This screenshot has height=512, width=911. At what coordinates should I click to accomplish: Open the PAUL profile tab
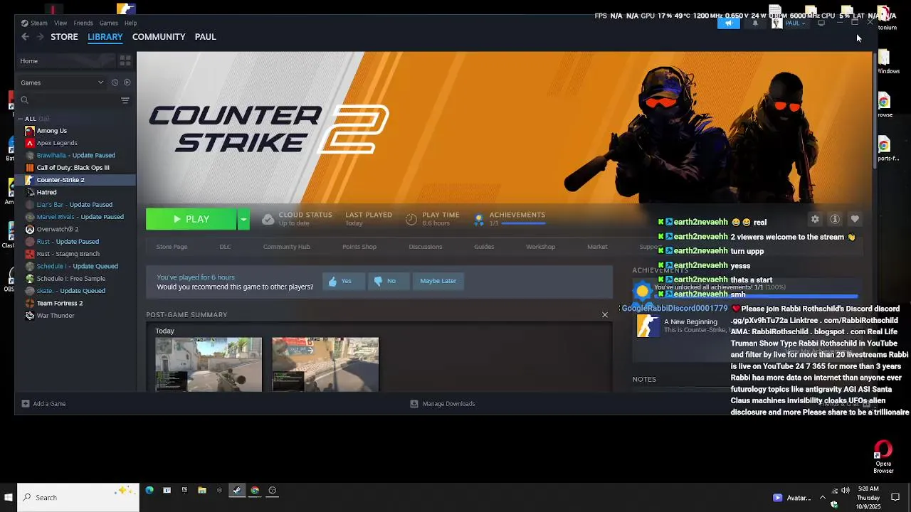(x=206, y=37)
